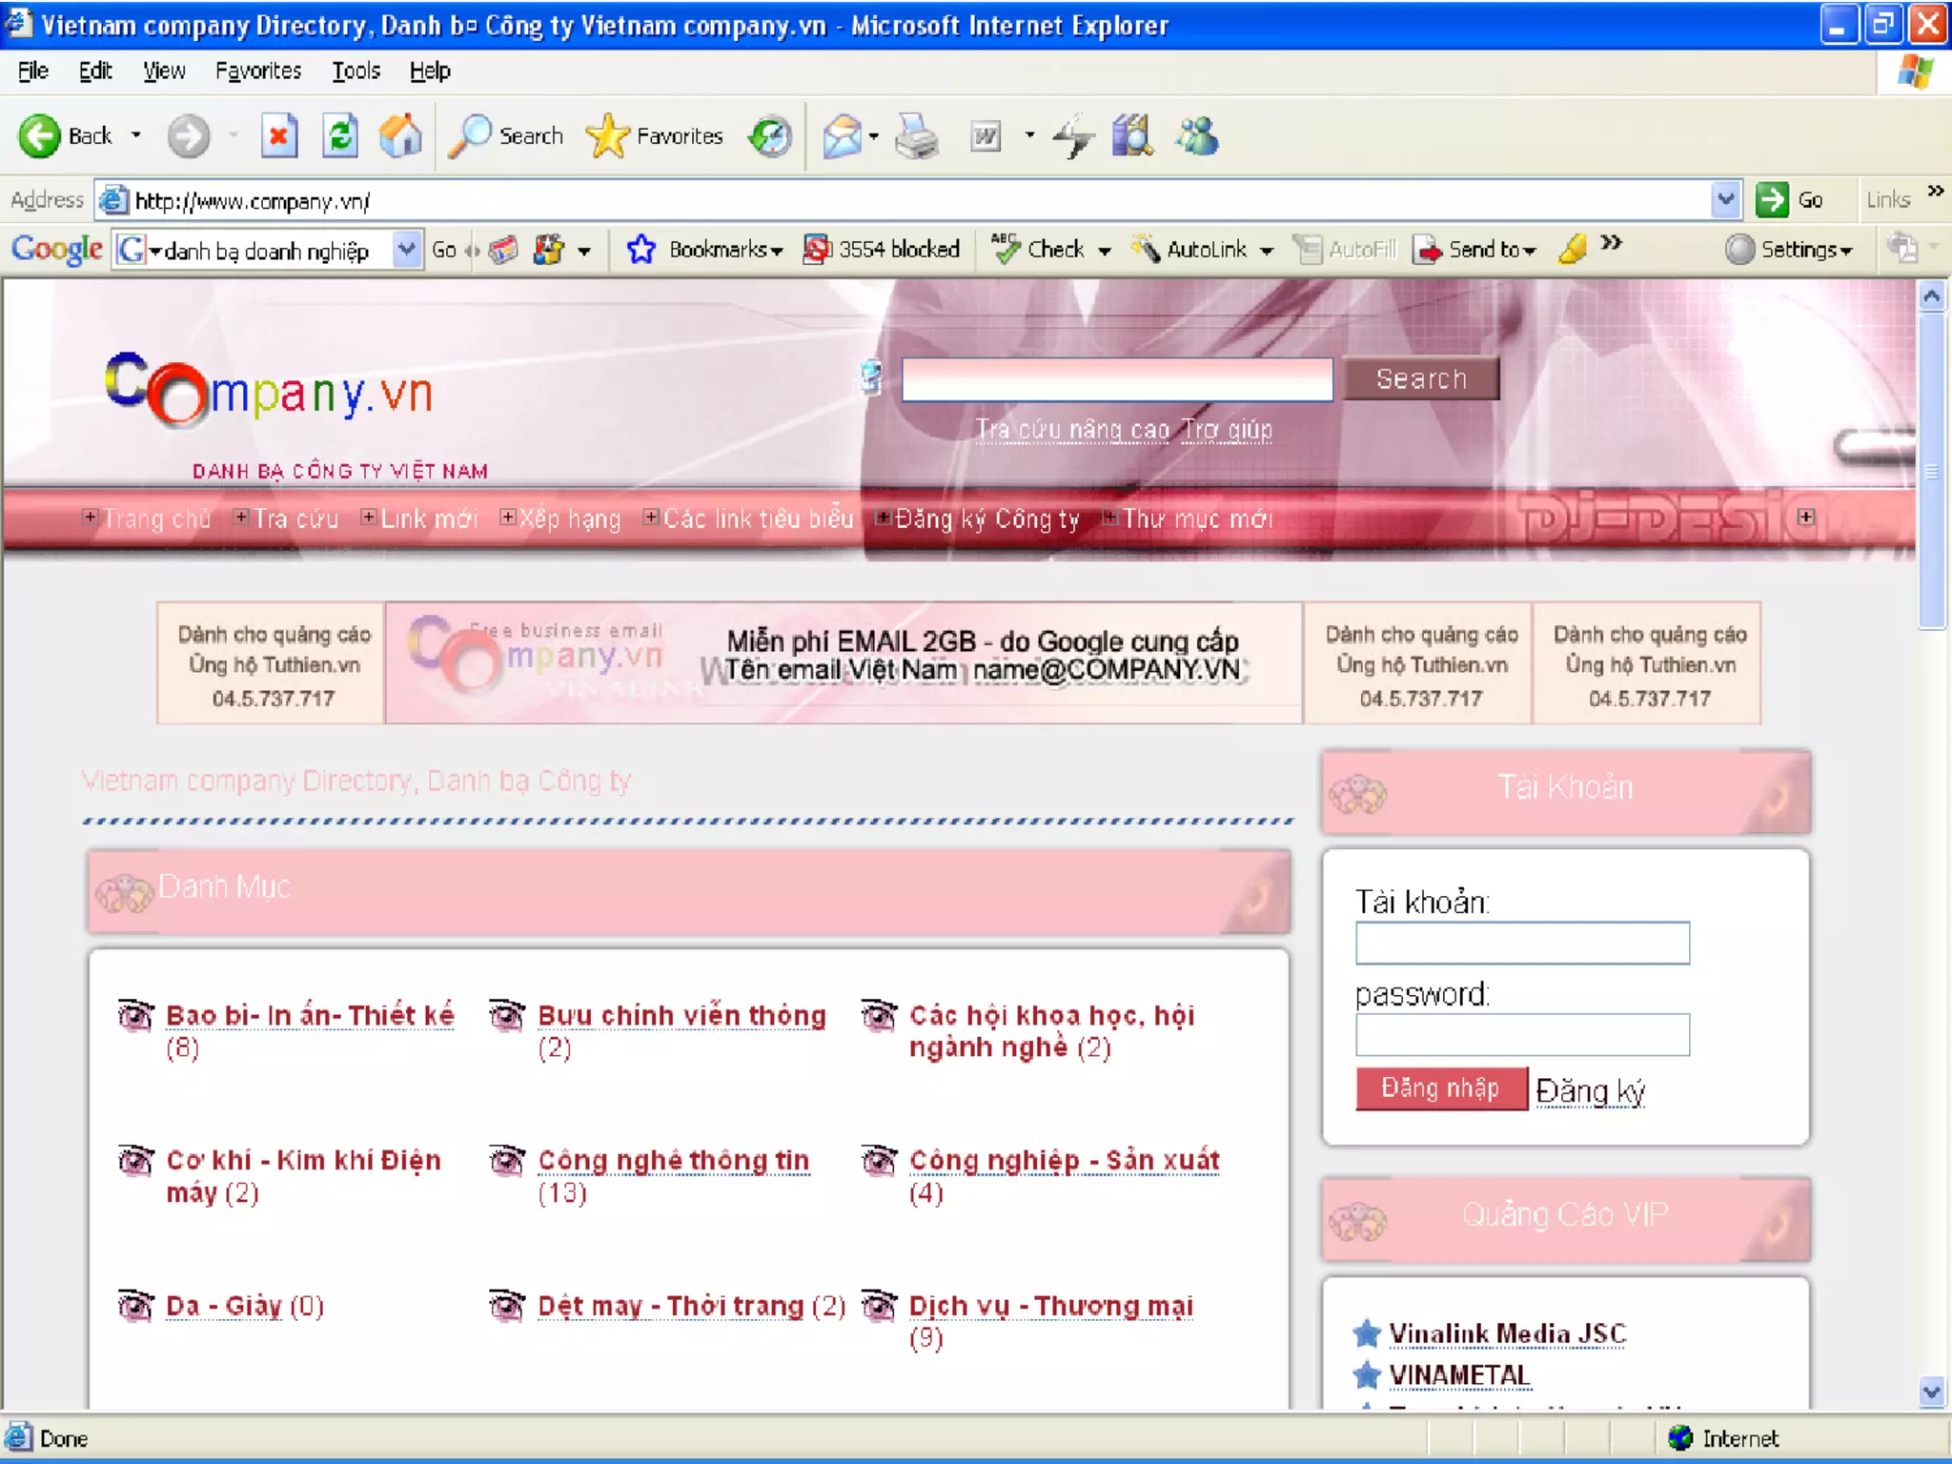Click the Print toolbar icon
This screenshot has width=1952, height=1464.
(x=916, y=136)
